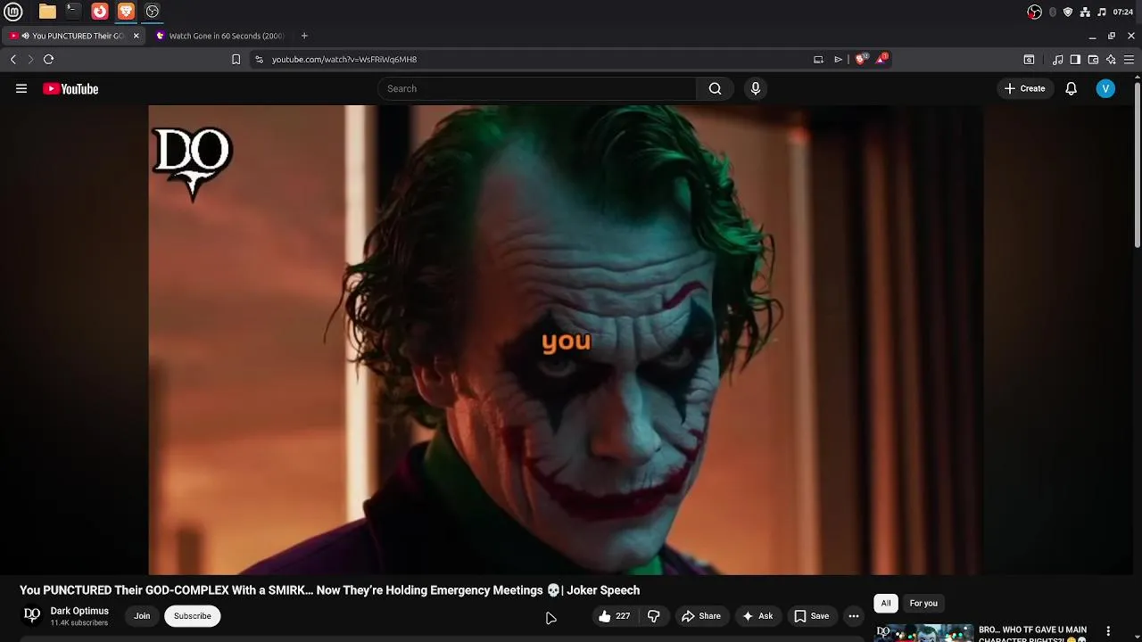1142x642 pixels.
Task: Subscribe to Dark Optimus
Action: pyautogui.click(x=193, y=616)
